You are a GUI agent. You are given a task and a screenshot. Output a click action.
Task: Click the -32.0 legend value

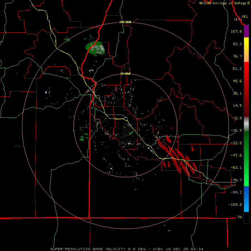(236, 143)
